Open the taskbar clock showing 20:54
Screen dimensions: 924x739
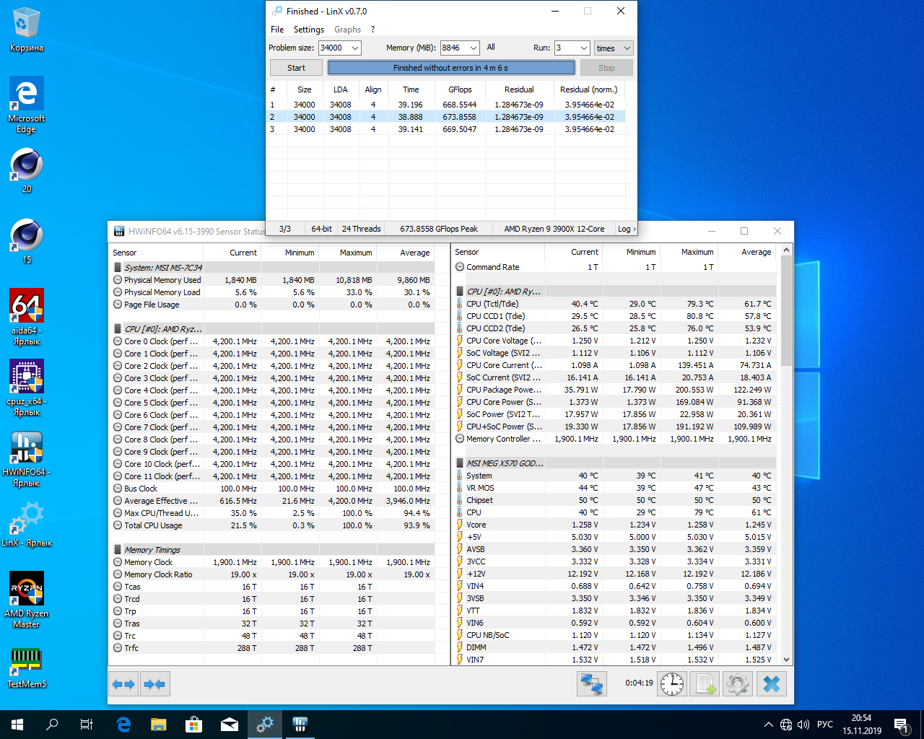pyautogui.click(x=862, y=725)
